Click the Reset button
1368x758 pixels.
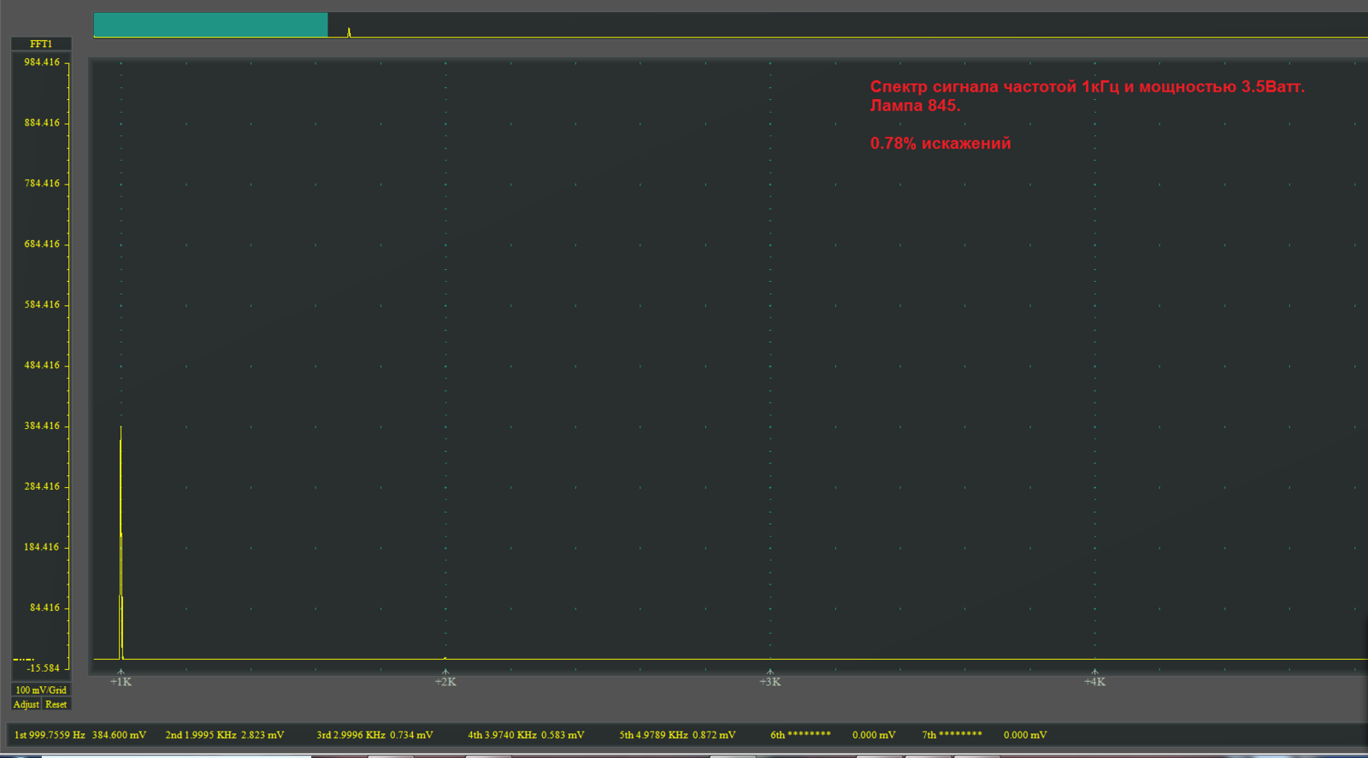tap(56, 704)
